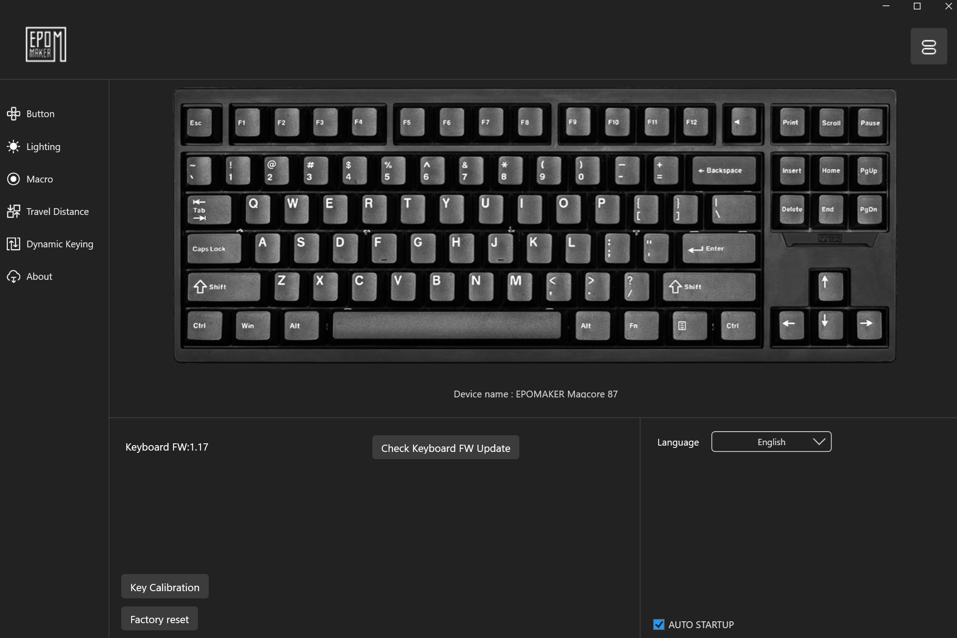Open the Button settings sidebar icon

point(14,114)
